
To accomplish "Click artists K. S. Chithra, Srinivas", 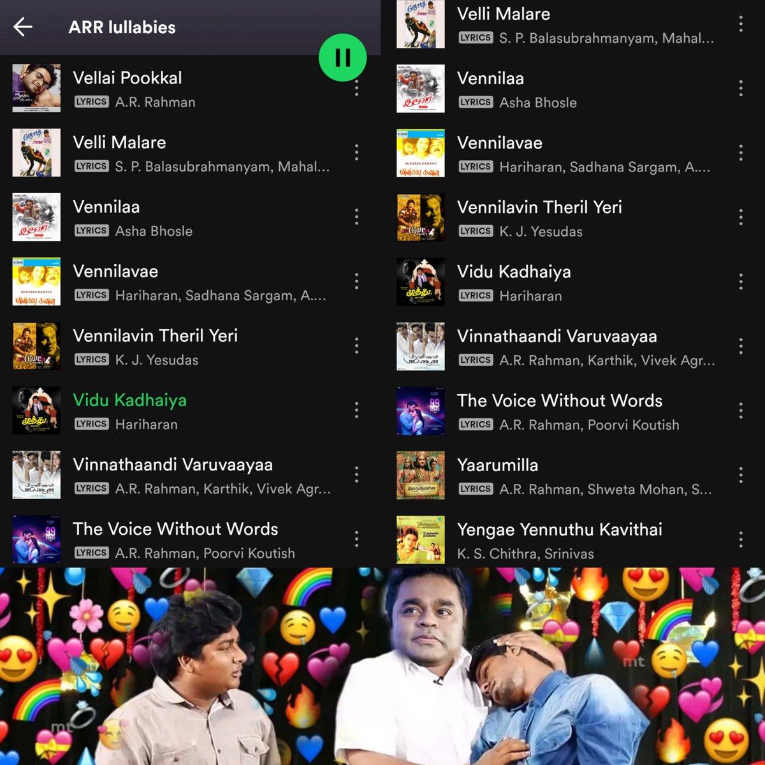I will pos(525,553).
